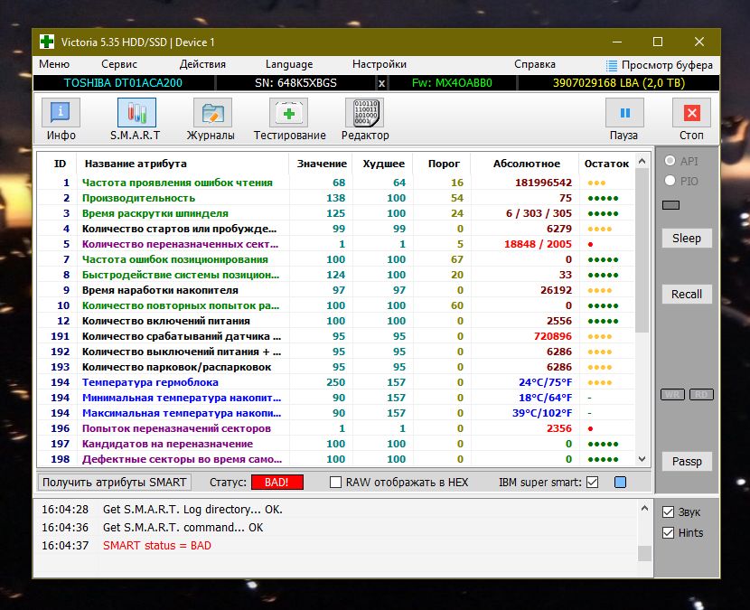Open the Тестирование first-aid kit icon
The image size is (750, 610).
point(288,113)
